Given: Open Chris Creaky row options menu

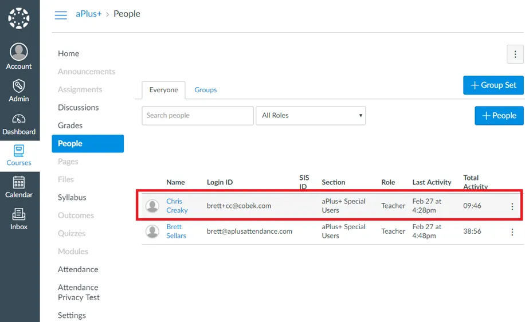Looking at the screenshot, I should tap(512, 206).
